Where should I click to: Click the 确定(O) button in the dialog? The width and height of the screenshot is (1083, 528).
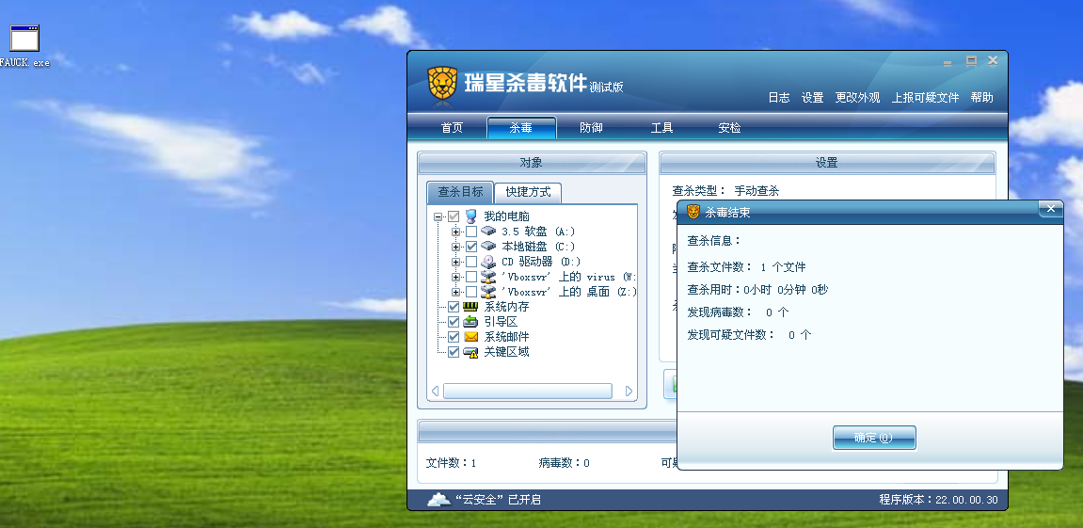coord(874,438)
